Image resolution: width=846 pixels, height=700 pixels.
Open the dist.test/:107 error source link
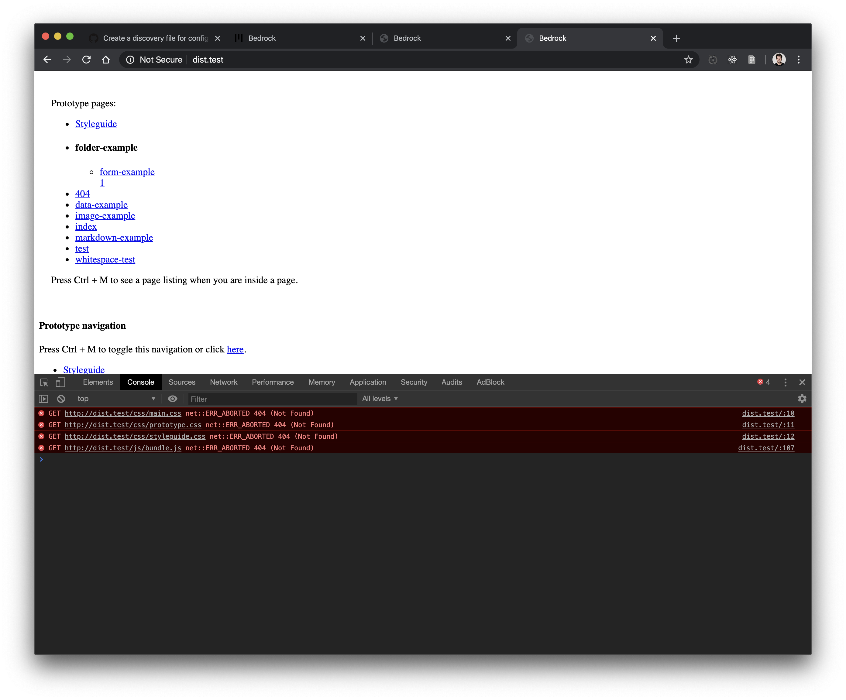pos(766,448)
